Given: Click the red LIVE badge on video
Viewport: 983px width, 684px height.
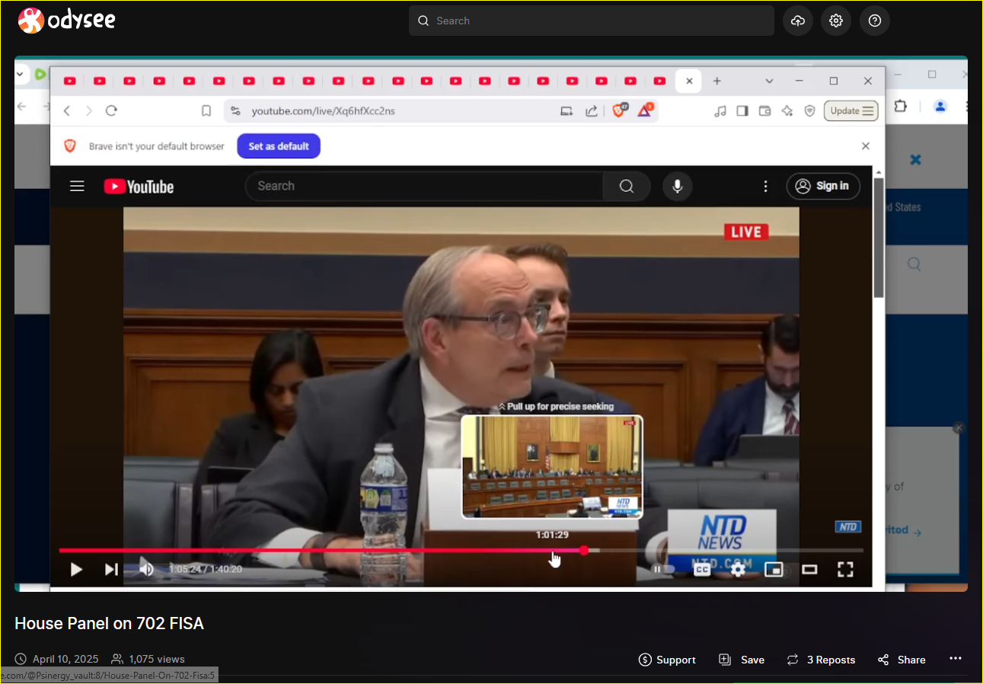Looking at the screenshot, I should 745,232.
